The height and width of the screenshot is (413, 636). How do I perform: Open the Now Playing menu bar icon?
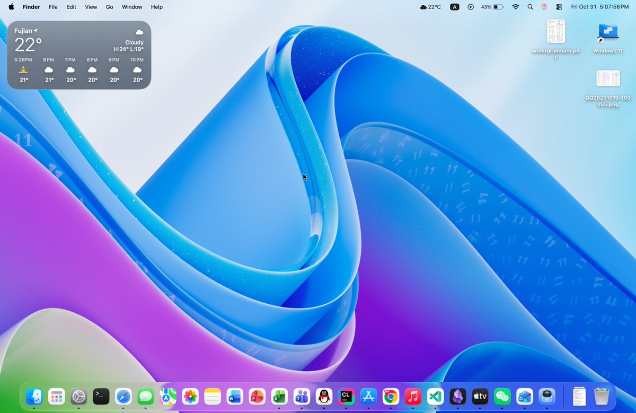[471, 7]
